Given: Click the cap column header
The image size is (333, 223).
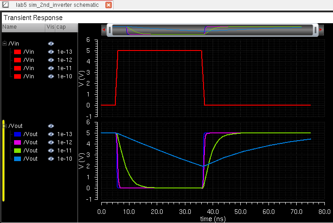Looking at the screenshot, I should point(61,27).
